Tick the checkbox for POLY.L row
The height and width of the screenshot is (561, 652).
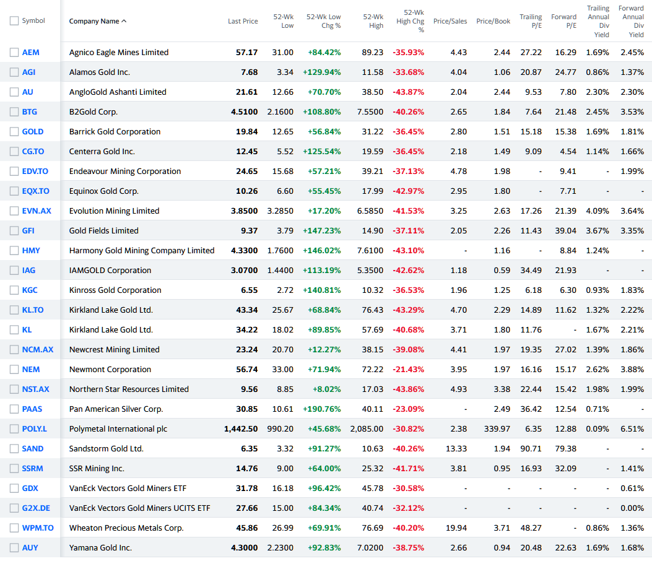14,428
